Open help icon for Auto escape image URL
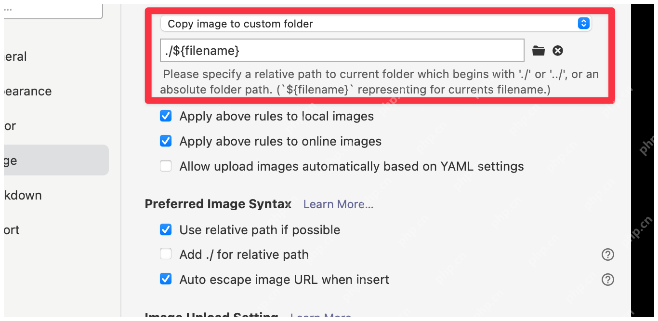Viewport: 658px width, 321px height. tap(608, 280)
